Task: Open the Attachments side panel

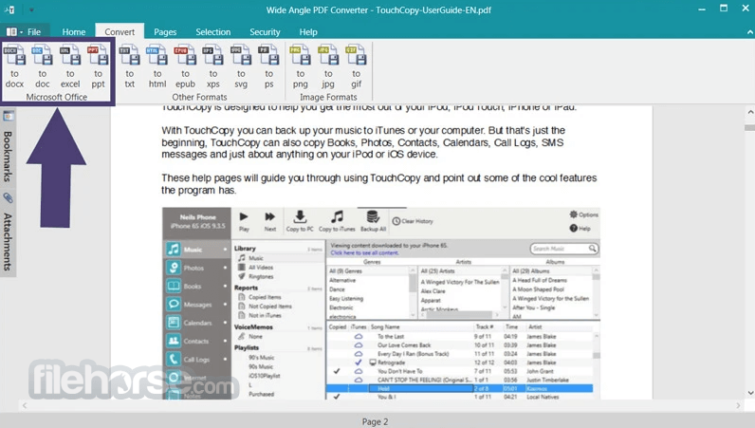Action: [x=8, y=242]
